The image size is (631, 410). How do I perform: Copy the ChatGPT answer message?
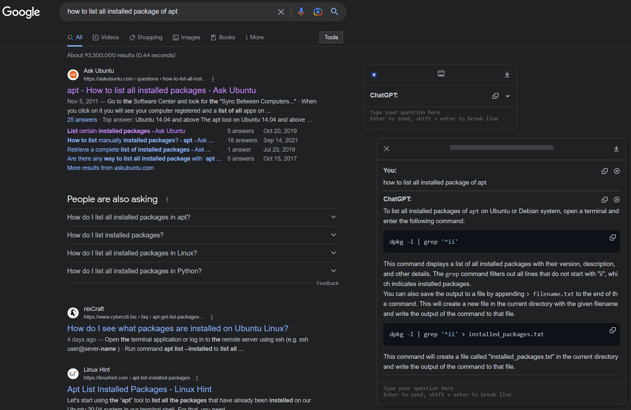pyautogui.click(x=604, y=200)
